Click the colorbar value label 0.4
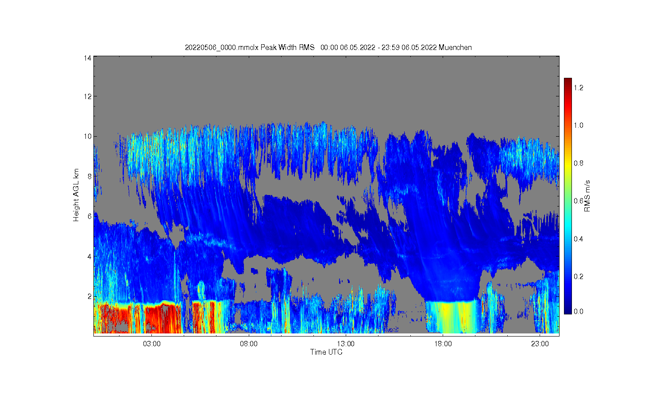664x398 pixels. point(578,239)
